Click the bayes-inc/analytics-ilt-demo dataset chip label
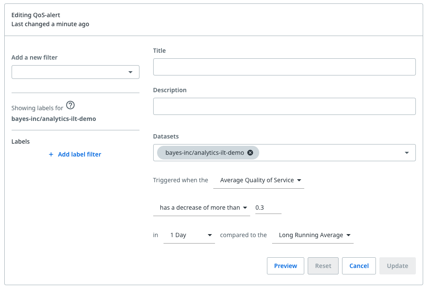Screen dimensions: 427x289 tap(204, 153)
